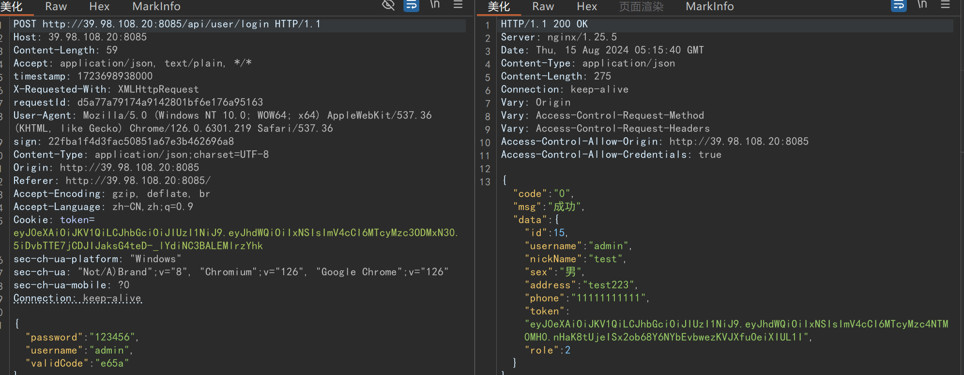The width and height of the screenshot is (964, 375).
Task: Toggle the \n newline display in request panel
Action: coord(435,5)
